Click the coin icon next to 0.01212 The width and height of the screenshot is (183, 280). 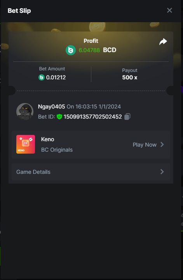pos(42,77)
